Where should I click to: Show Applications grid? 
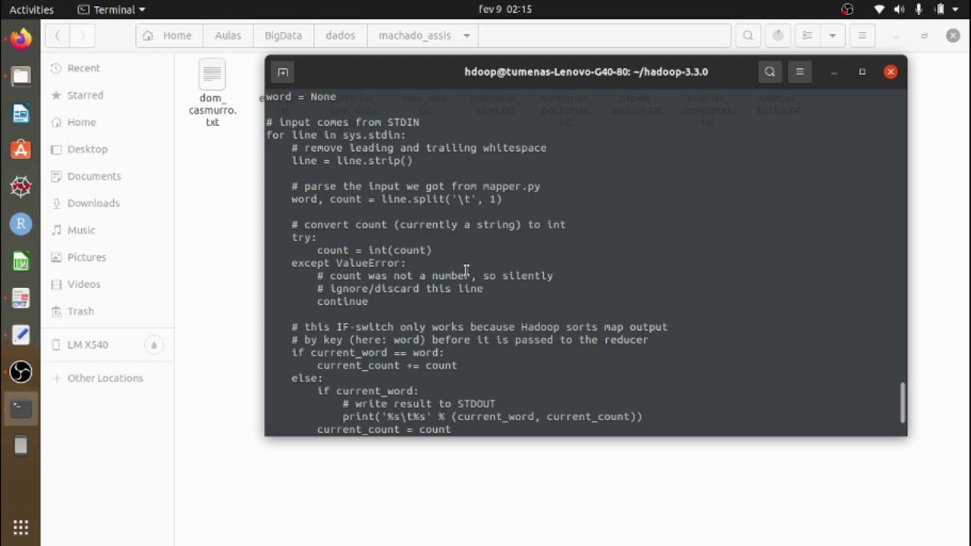(20, 527)
